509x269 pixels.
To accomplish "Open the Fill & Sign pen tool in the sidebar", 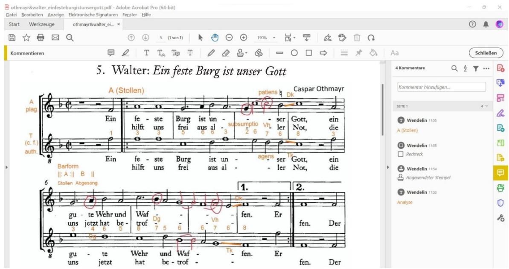I will (x=500, y=113).
